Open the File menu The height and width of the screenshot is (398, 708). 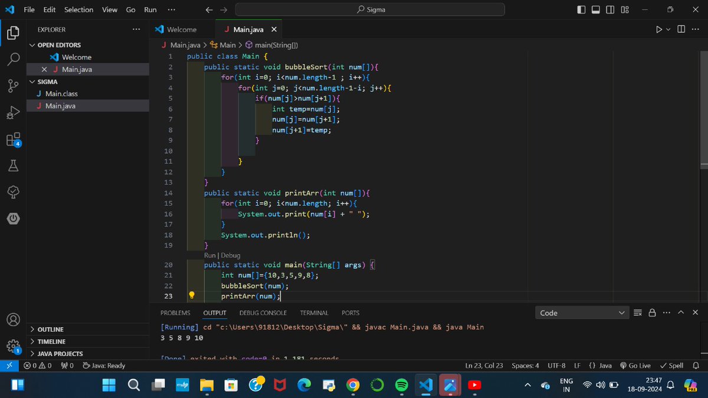click(x=29, y=9)
